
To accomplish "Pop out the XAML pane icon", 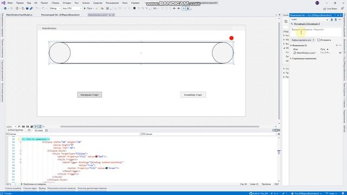I will click(47, 131).
